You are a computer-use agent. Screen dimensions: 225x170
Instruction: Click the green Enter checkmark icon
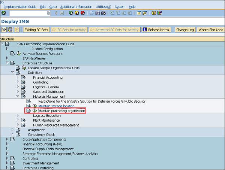3,13
